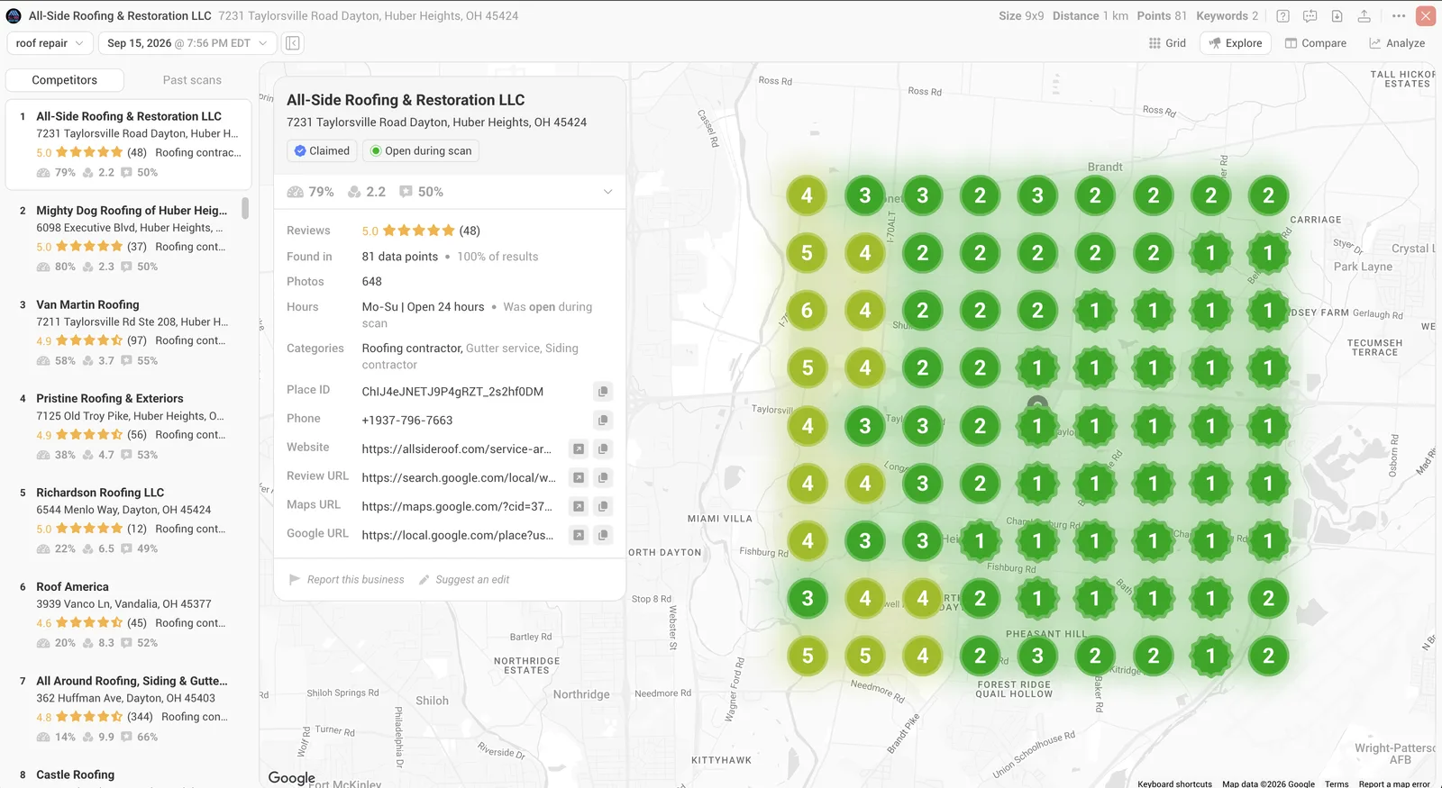Switch to Compare view

coord(1315,43)
